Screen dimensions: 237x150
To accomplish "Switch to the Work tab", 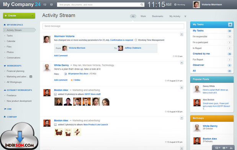I will pyautogui.click(x=143, y=16).
